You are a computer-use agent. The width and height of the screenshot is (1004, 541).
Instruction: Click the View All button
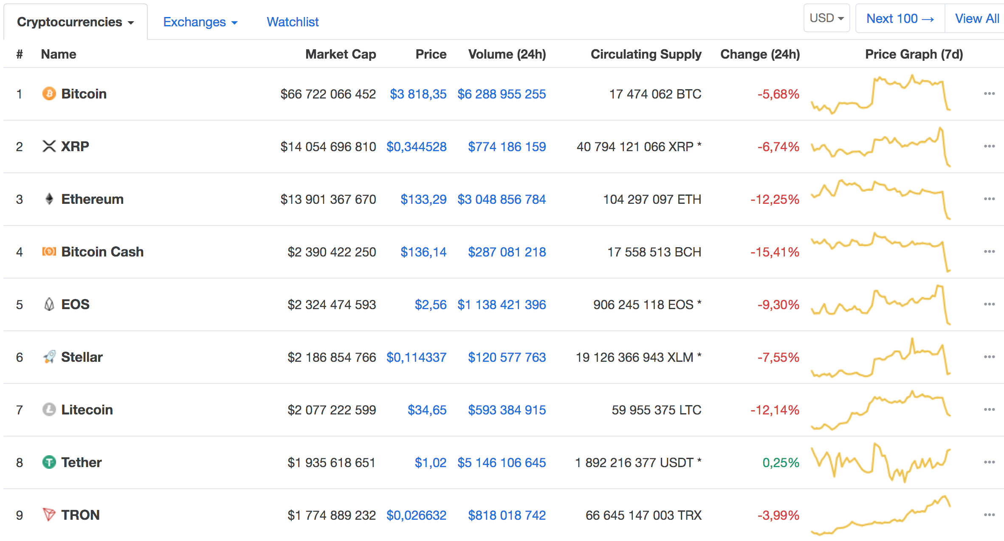pos(976,18)
